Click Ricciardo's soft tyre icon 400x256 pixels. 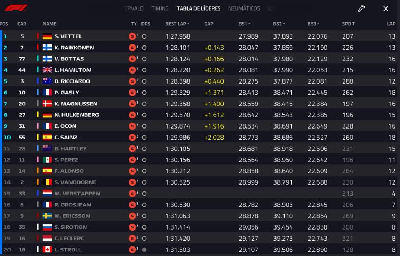coord(132,81)
